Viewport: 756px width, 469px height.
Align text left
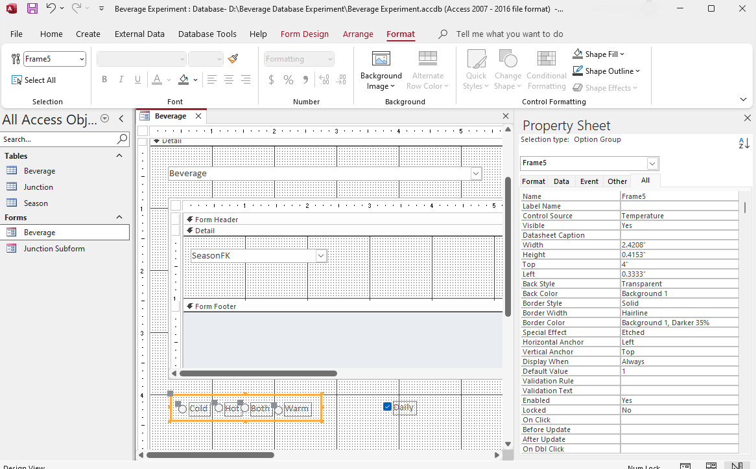(211, 80)
